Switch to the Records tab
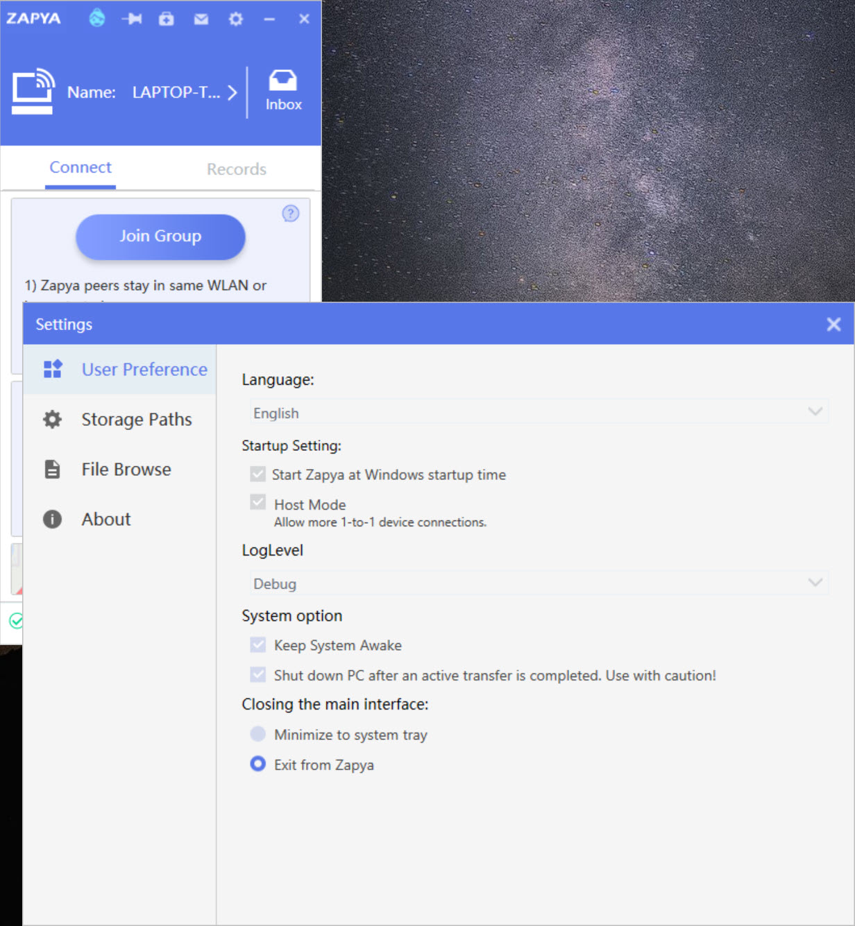 (x=236, y=169)
